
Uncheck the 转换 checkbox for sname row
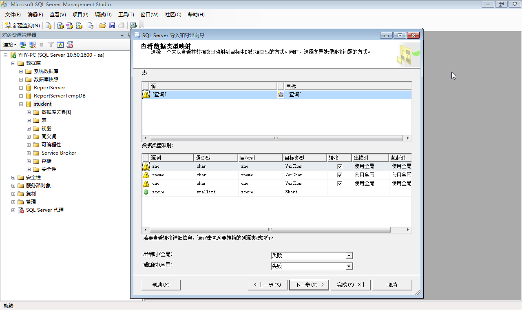click(x=340, y=175)
